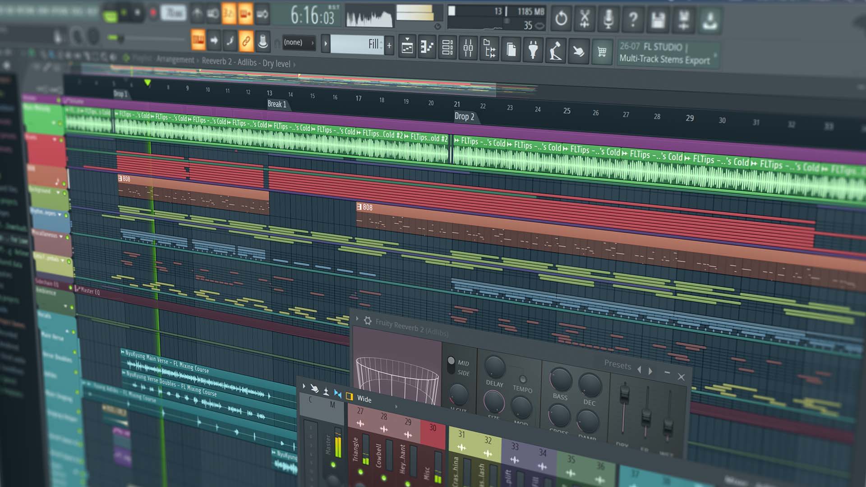Screen dimensions: 866x487
Task: Open the Piano roll view icon
Action: tap(427, 46)
